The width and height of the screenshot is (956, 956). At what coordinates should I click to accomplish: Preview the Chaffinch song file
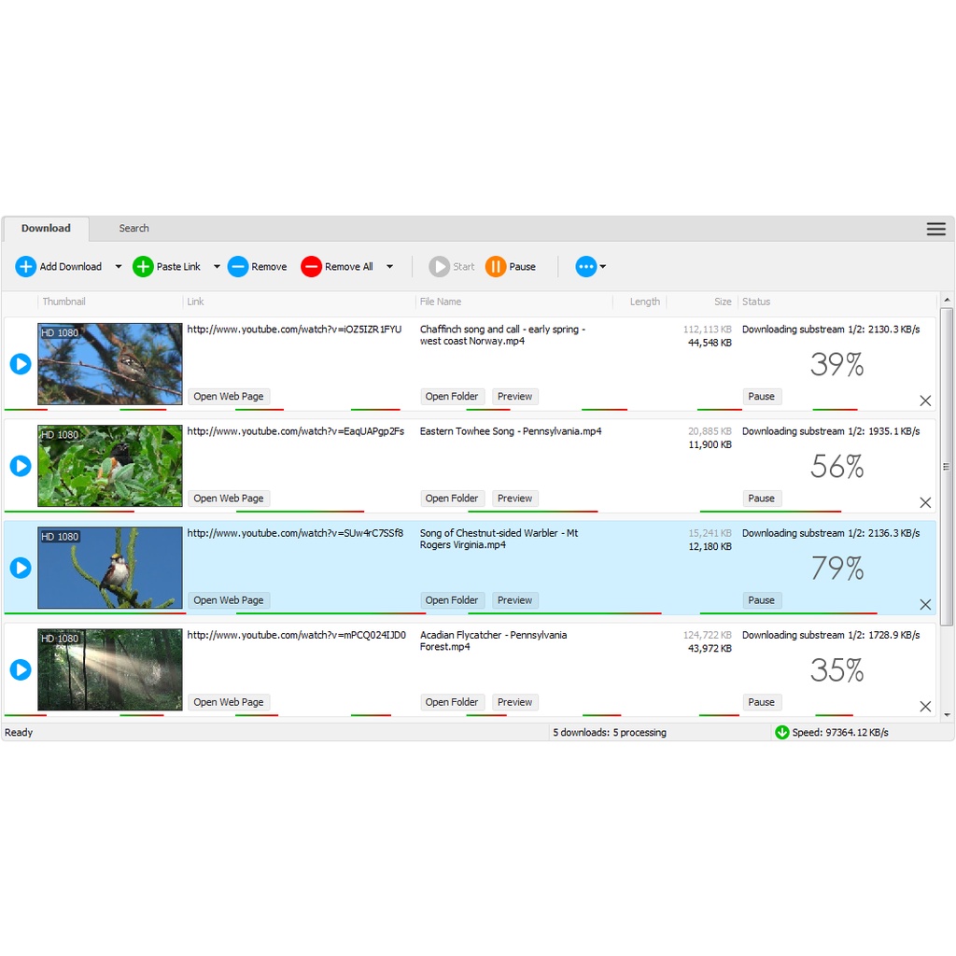[x=514, y=396]
